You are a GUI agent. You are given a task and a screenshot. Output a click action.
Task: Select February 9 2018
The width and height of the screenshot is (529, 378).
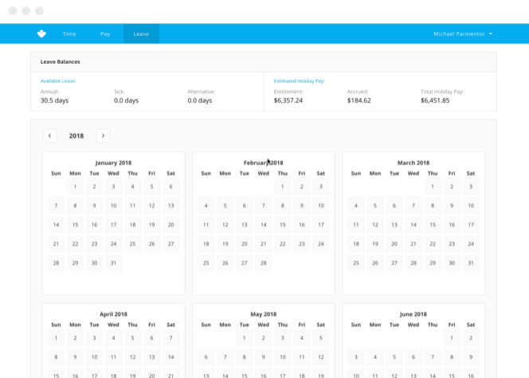coord(302,206)
